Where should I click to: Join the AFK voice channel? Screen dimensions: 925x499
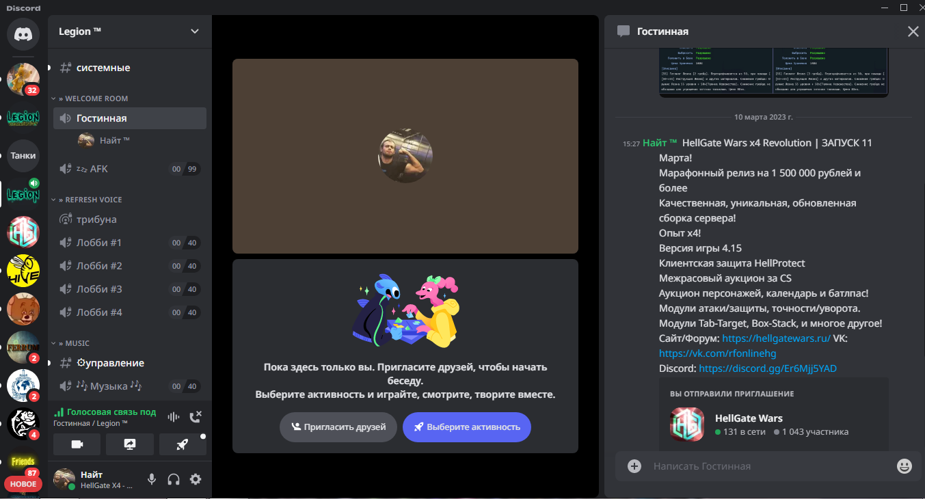pos(130,169)
